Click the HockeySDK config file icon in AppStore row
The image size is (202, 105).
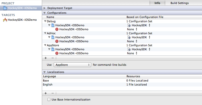[x=129, y=49]
